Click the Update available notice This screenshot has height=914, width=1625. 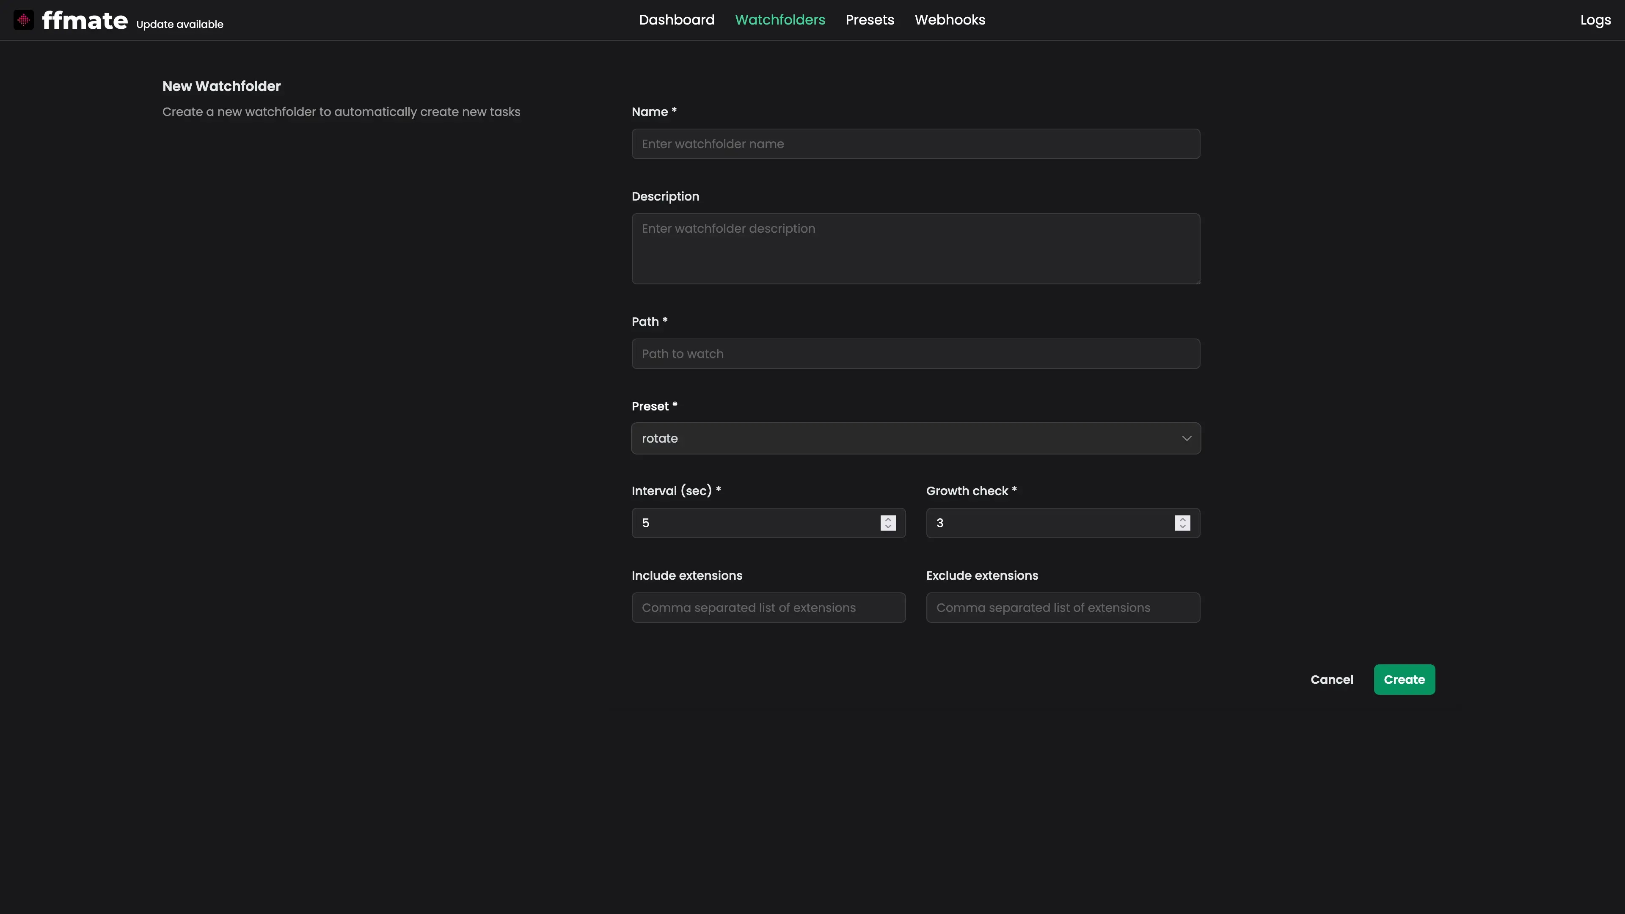pos(180,25)
